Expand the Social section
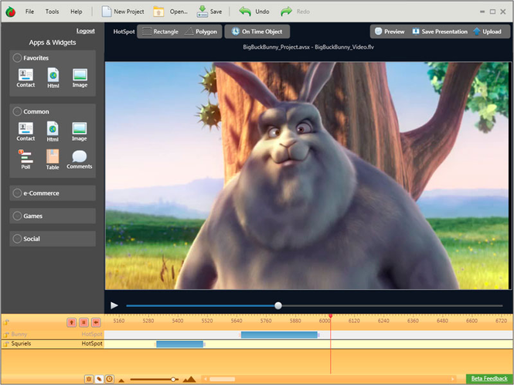This screenshot has height=385, width=514. [x=17, y=239]
